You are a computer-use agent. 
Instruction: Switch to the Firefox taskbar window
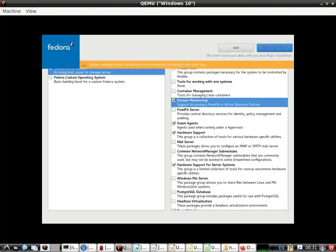point(247,248)
